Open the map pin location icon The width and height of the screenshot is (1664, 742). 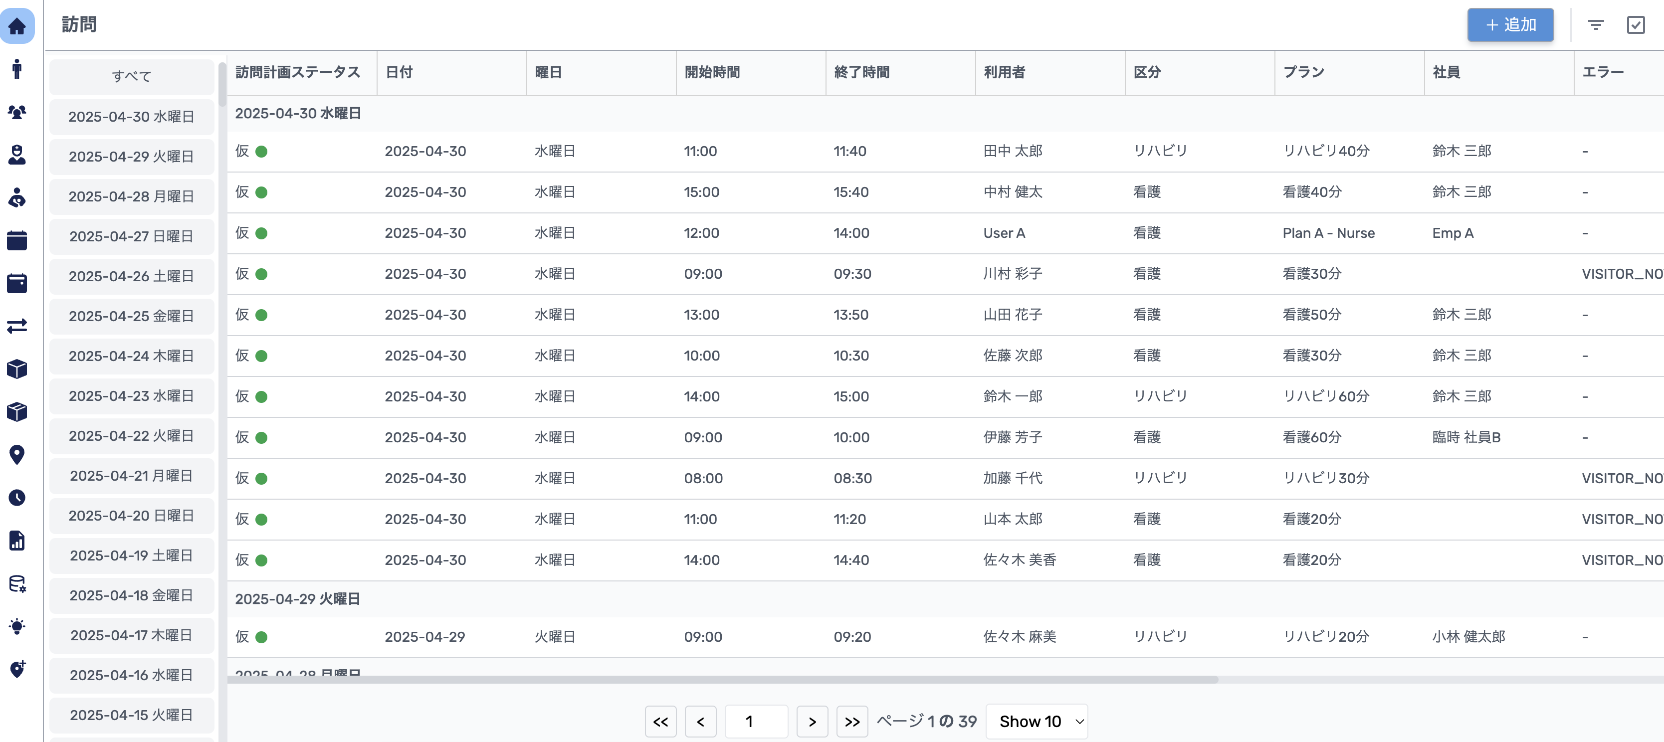tap(17, 455)
